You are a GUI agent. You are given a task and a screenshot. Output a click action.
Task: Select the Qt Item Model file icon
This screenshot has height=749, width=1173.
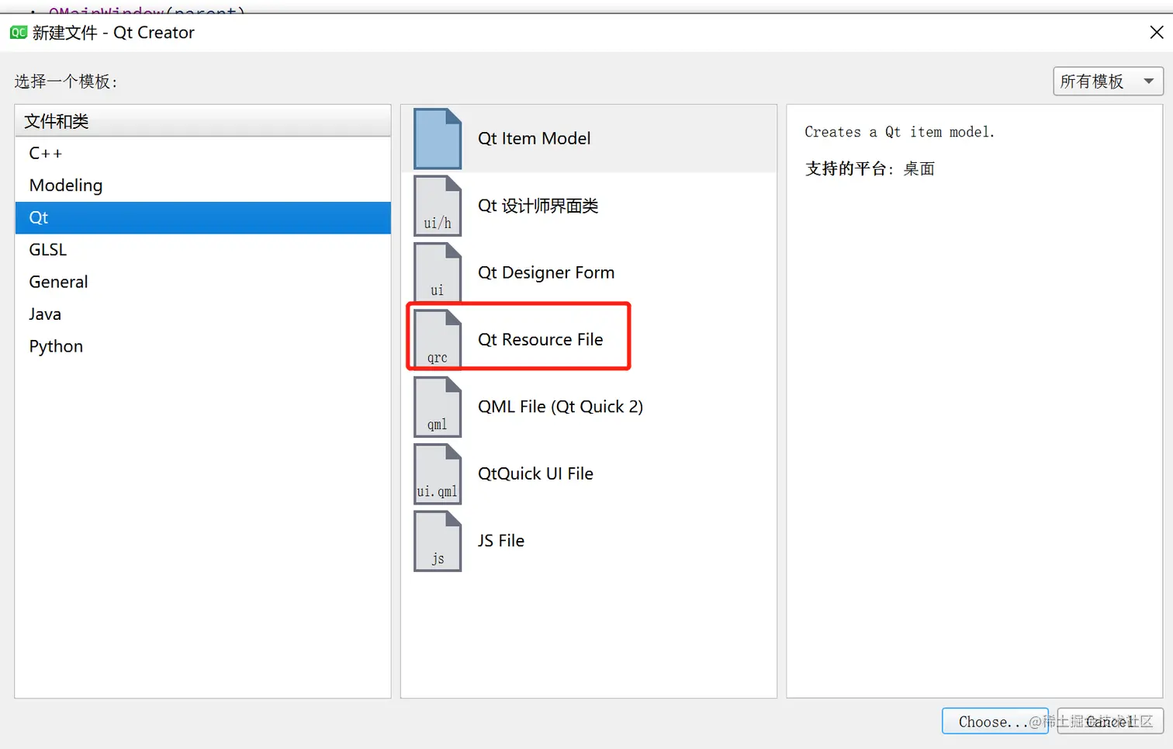point(438,139)
